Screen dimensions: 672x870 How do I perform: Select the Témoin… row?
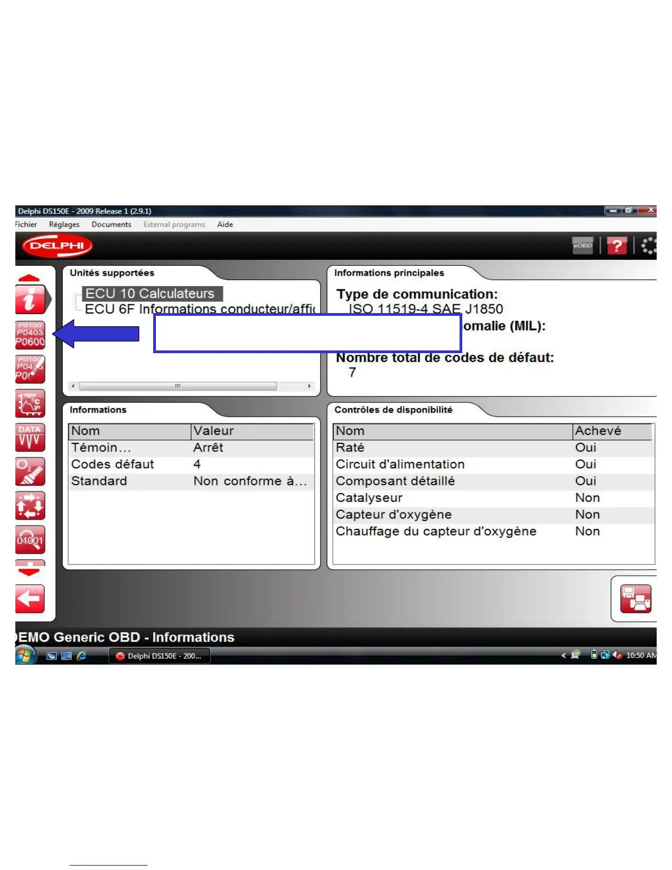click(x=191, y=448)
